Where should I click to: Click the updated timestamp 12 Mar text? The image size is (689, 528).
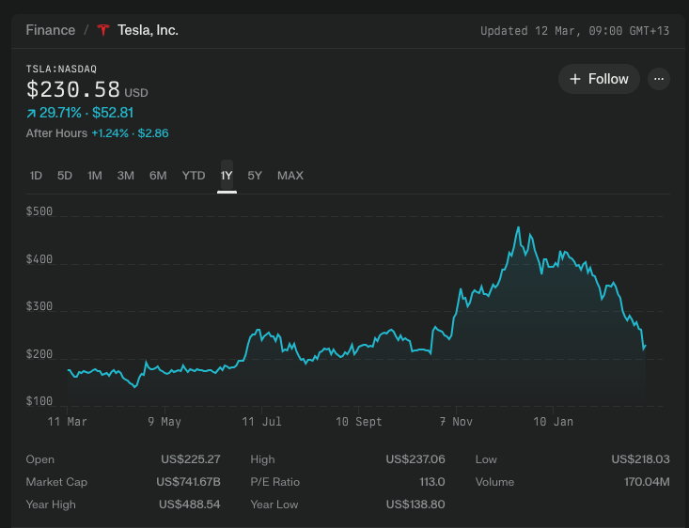574,31
